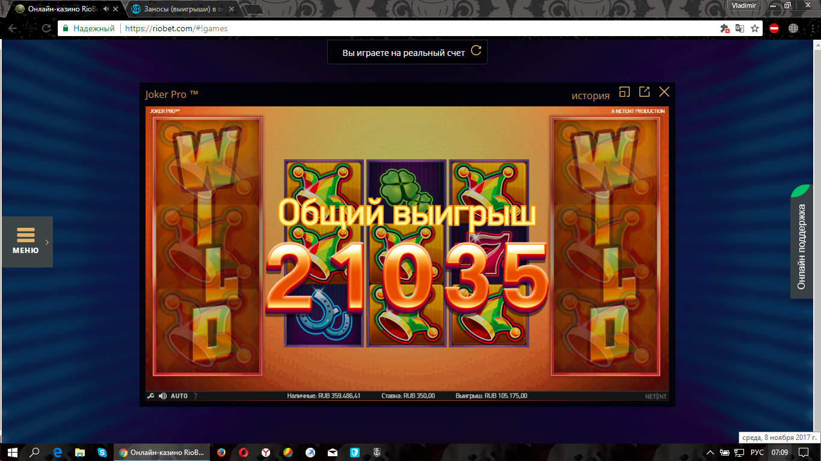Open a new browser tab
The height and width of the screenshot is (461, 821).
click(x=254, y=10)
